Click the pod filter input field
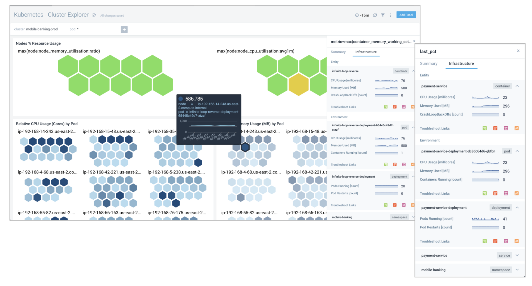 (x=95, y=29)
